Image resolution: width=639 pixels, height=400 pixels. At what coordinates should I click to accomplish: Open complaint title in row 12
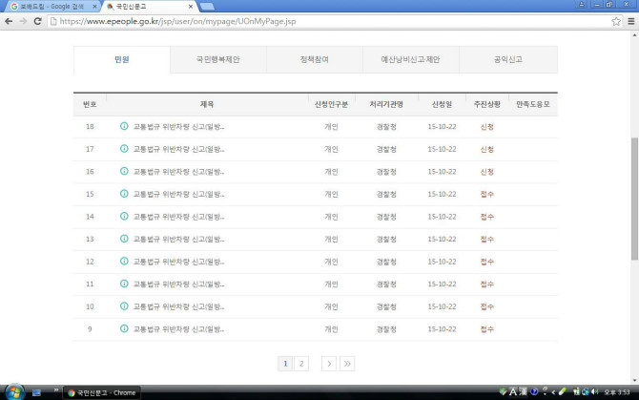point(178,262)
